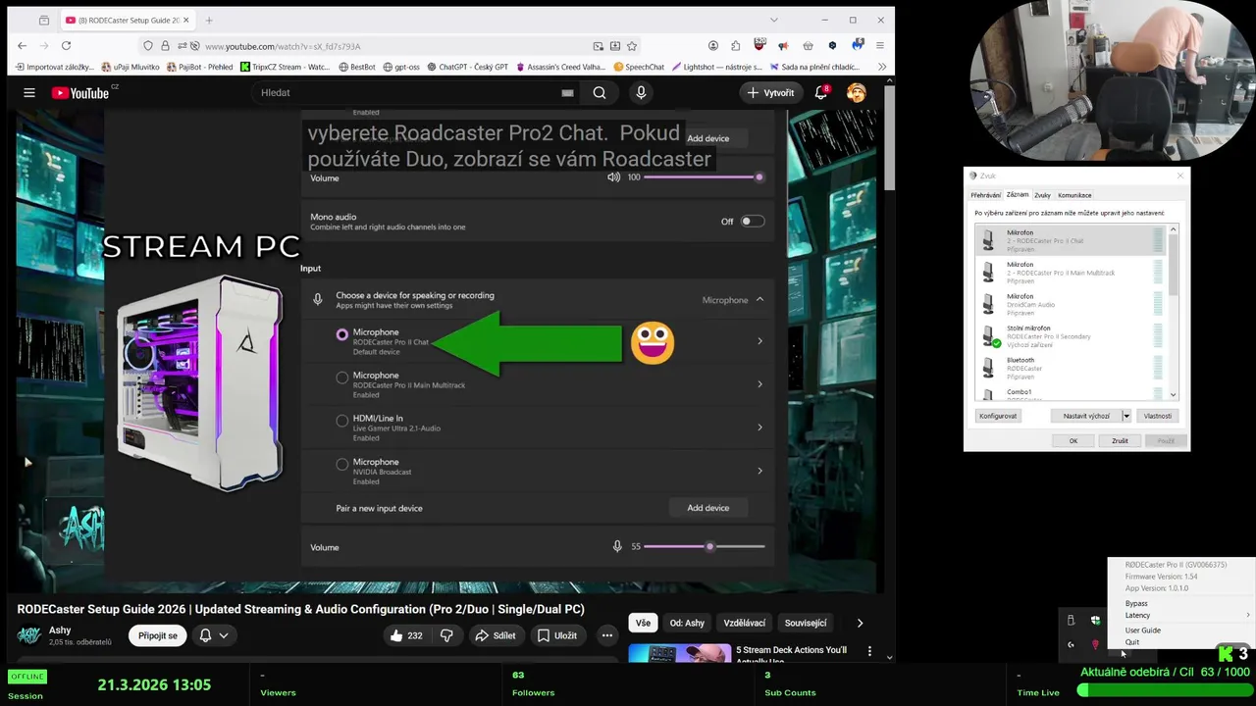Click the YouTube search magnifier button
Image resolution: width=1256 pixels, height=706 pixels.
(600, 92)
